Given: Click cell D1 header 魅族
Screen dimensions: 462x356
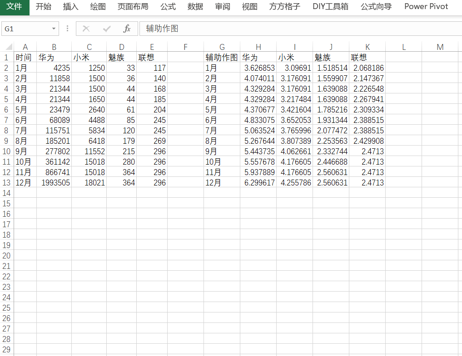Looking at the screenshot, I should pos(121,57).
